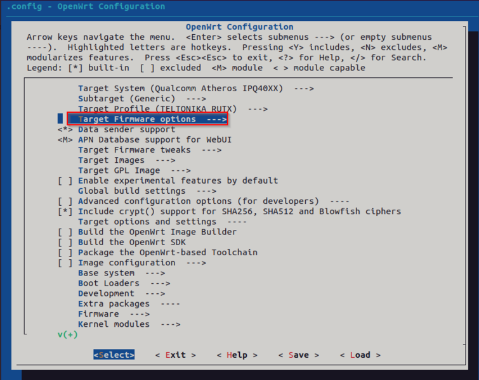Toggle Build the OpenWrt Image Builder
Viewport: 479px width, 380px height.
tap(65, 232)
